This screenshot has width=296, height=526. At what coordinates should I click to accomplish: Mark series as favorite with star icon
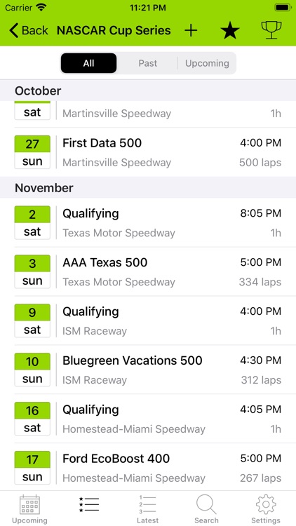(x=230, y=31)
